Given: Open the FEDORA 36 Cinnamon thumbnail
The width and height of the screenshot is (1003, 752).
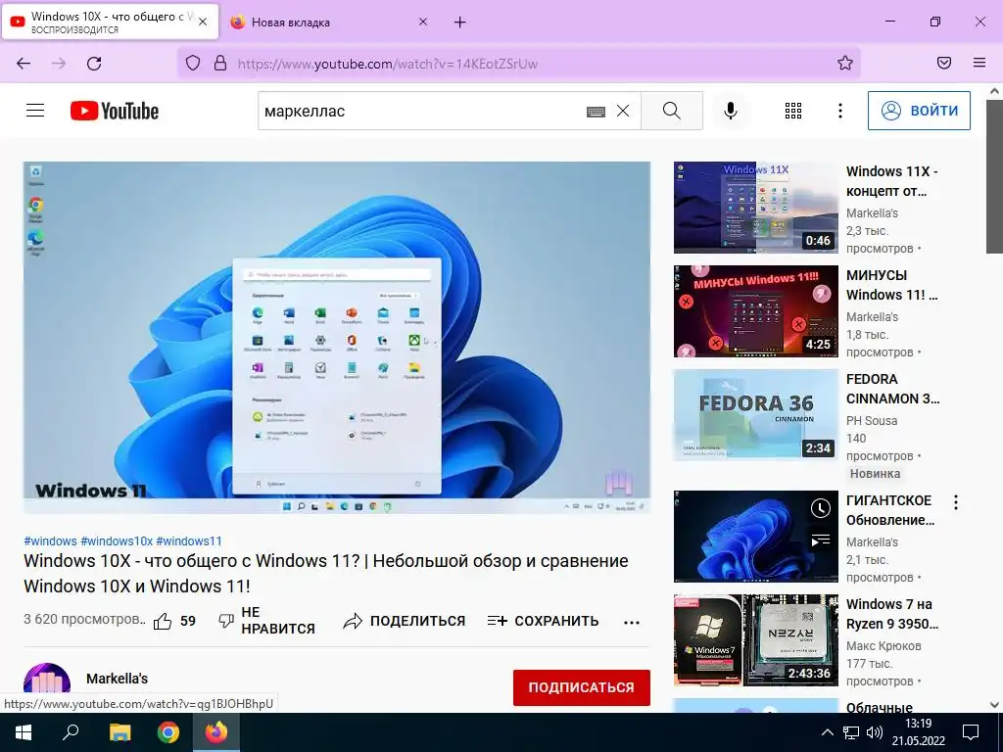Looking at the screenshot, I should tap(755, 415).
